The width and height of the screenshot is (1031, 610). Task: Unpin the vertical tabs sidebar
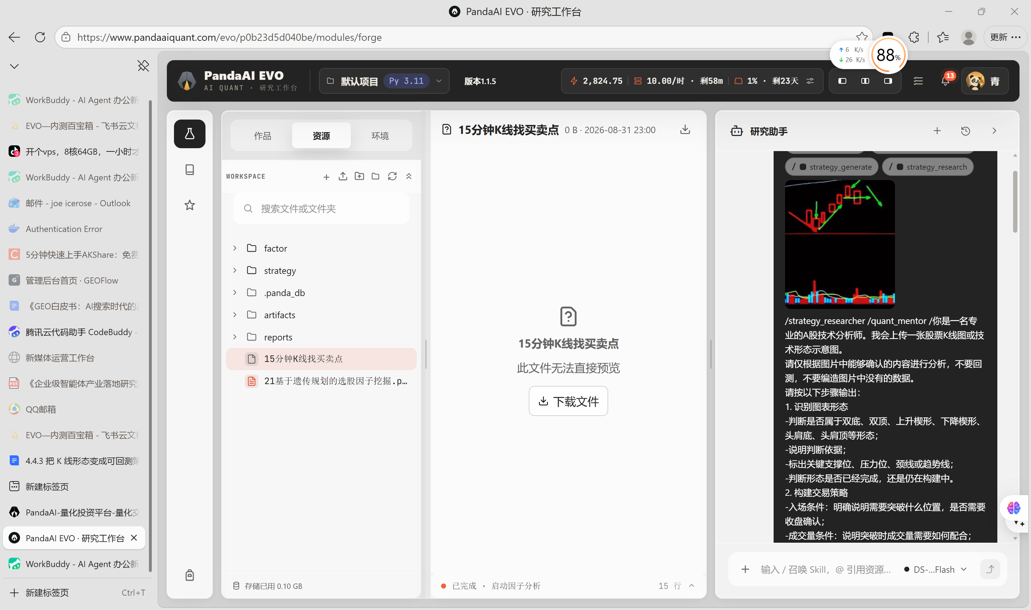click(x=143, y=66)
